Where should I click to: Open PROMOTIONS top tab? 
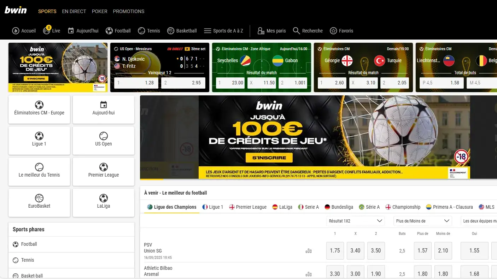tap(129, 11)
